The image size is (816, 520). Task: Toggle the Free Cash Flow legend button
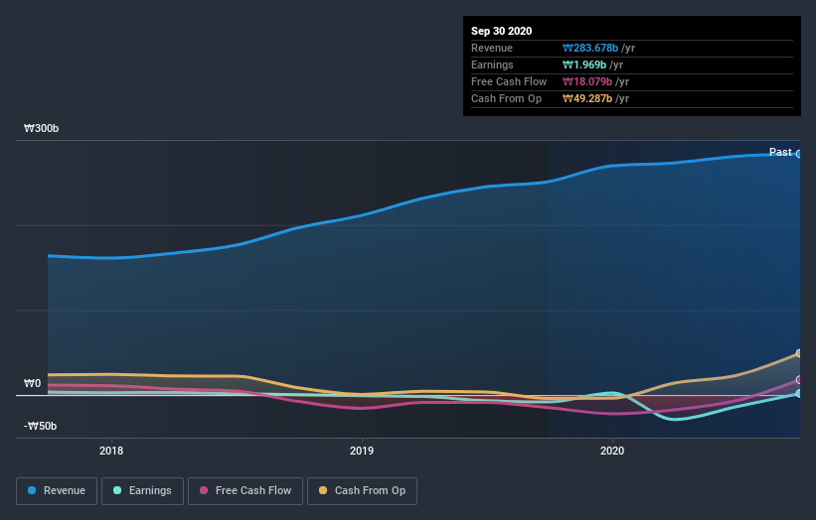[245, 491]
